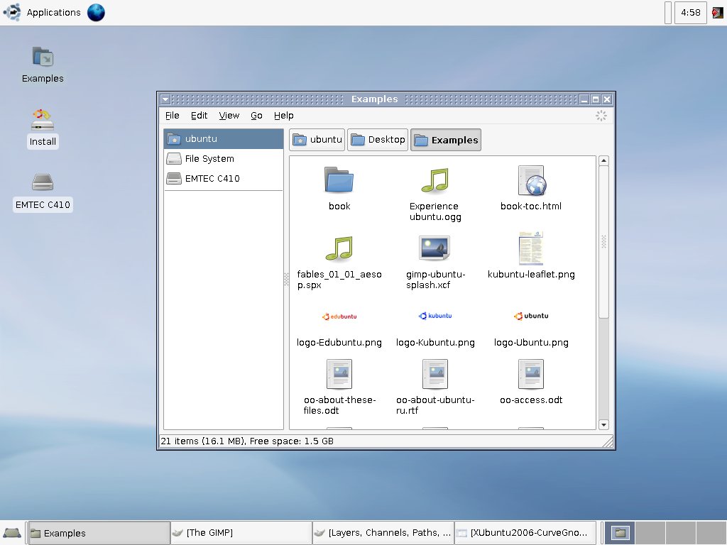Select File System in side pane
Viewport: 727px width, 545px height.
coord(224,158)
